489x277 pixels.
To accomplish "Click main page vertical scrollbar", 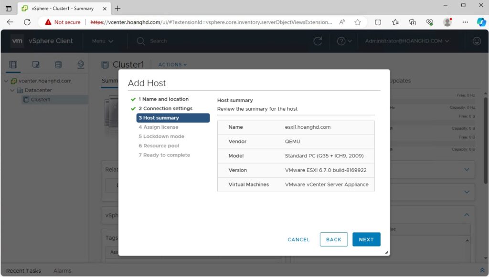I will pyautogui.click(x=486, y=140).
